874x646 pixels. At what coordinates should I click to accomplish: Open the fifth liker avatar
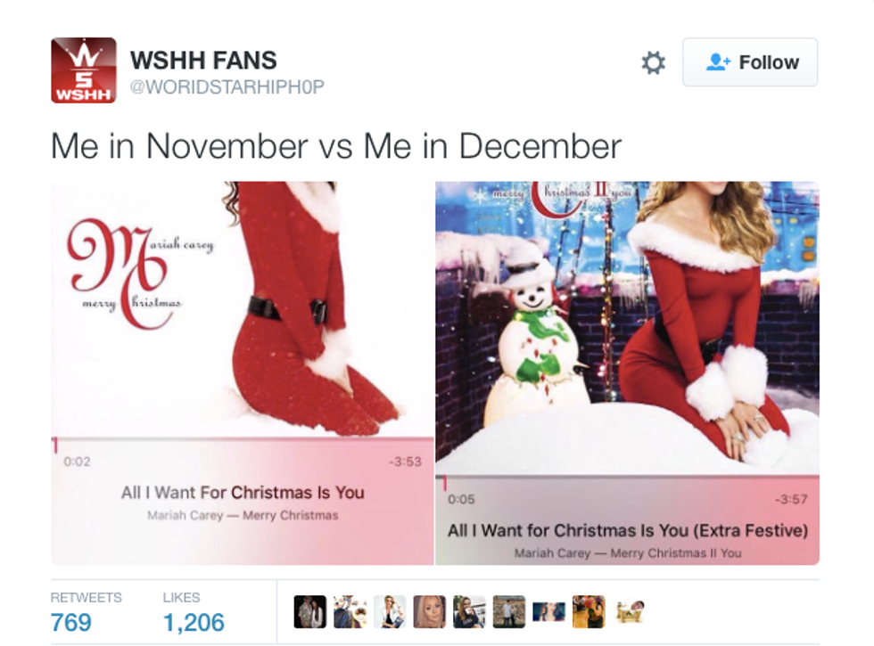point(469,611)
